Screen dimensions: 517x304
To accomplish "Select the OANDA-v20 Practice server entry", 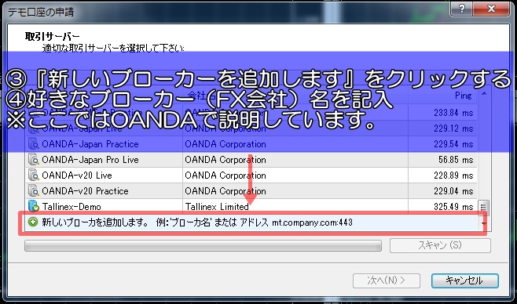I will point(251,191).
